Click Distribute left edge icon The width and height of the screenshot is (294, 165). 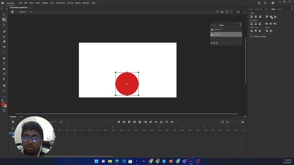point(267,24)
